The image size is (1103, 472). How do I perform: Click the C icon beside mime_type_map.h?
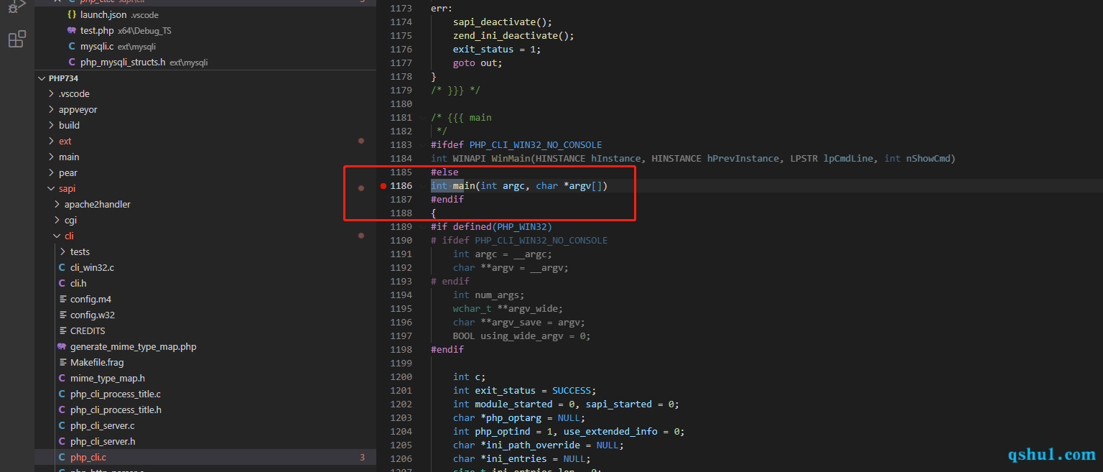(62, 378)
